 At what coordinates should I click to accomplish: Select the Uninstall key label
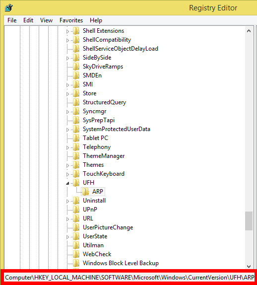click(x=94, y=201)
